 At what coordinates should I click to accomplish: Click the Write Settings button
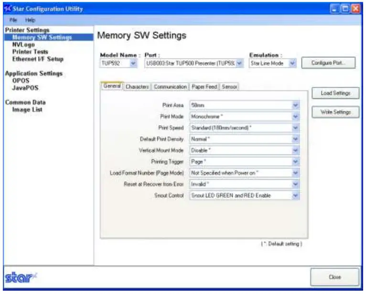point(335,112)
